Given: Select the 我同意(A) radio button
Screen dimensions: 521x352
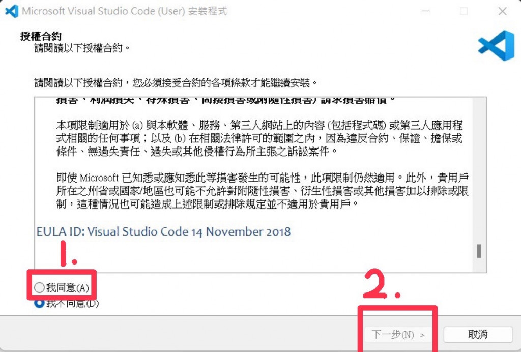Looking at the screenshot, I should [39, 287].
